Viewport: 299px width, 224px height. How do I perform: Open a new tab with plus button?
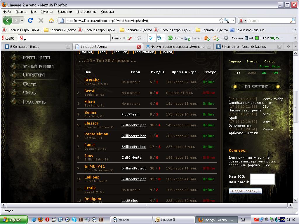(288, 47)
